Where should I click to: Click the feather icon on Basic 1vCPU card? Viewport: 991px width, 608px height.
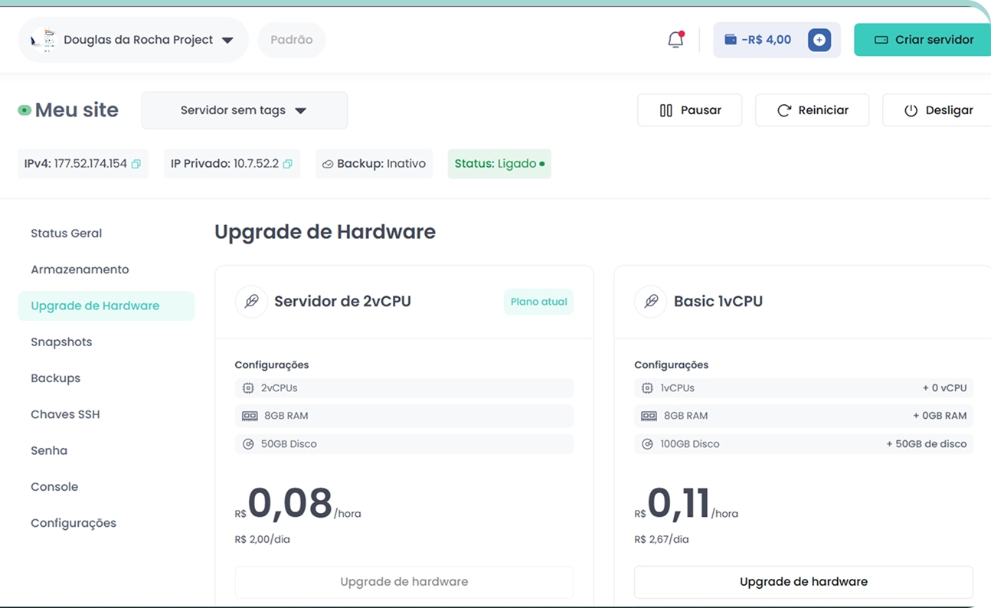tap(650, 302)
